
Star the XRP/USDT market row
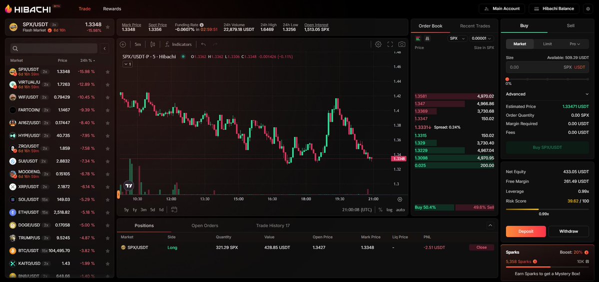(108, 187)
